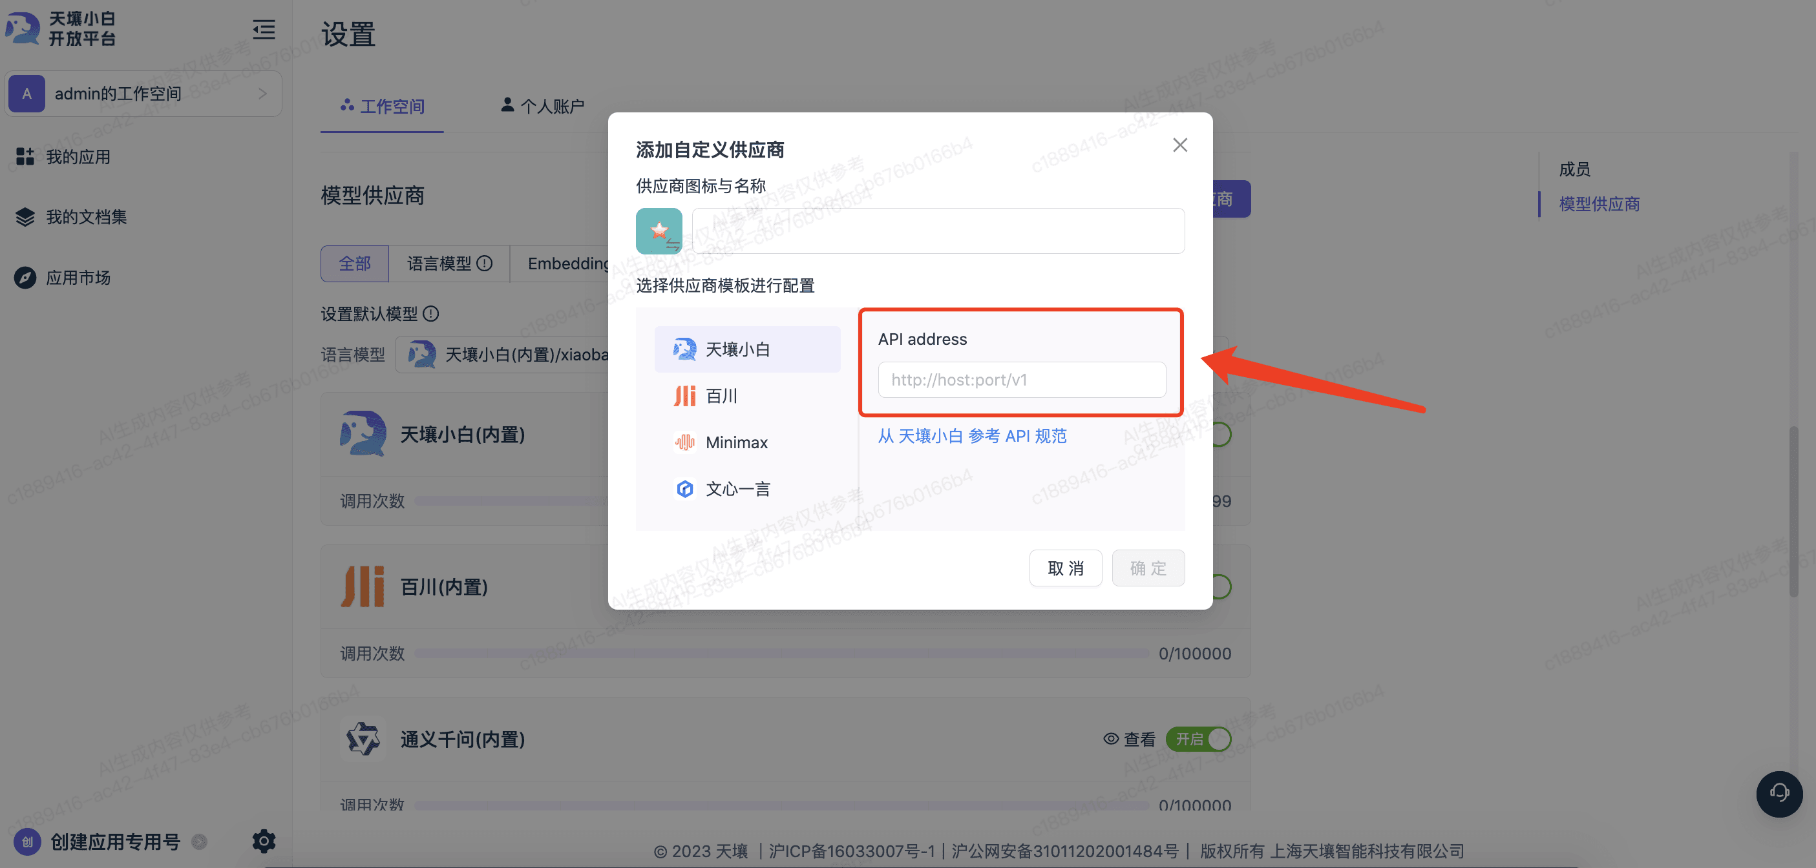1816x868 pixels.
Task: Click 查看 eye icon for 通义千问
Action: (x=1111, y=739)
